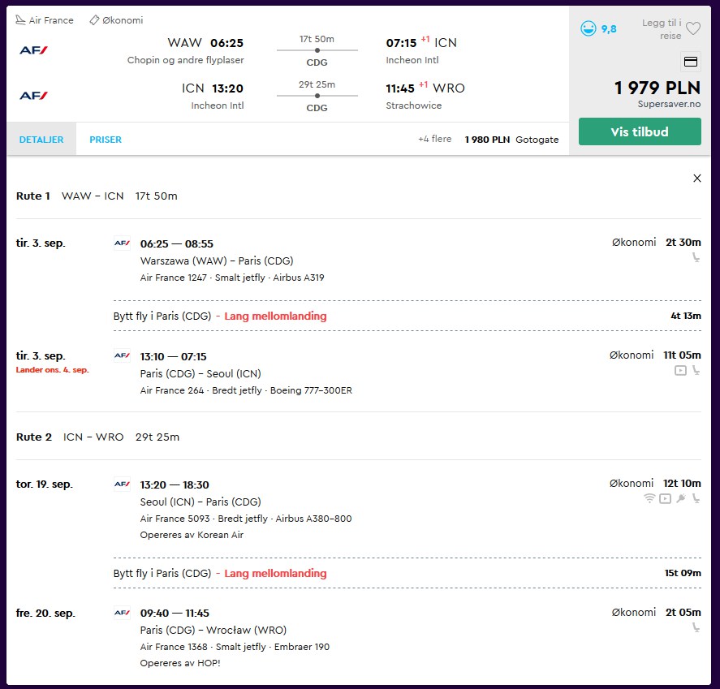Click the Air France logo on outbound row
The image size is (720, 689).
click(33, 50)
